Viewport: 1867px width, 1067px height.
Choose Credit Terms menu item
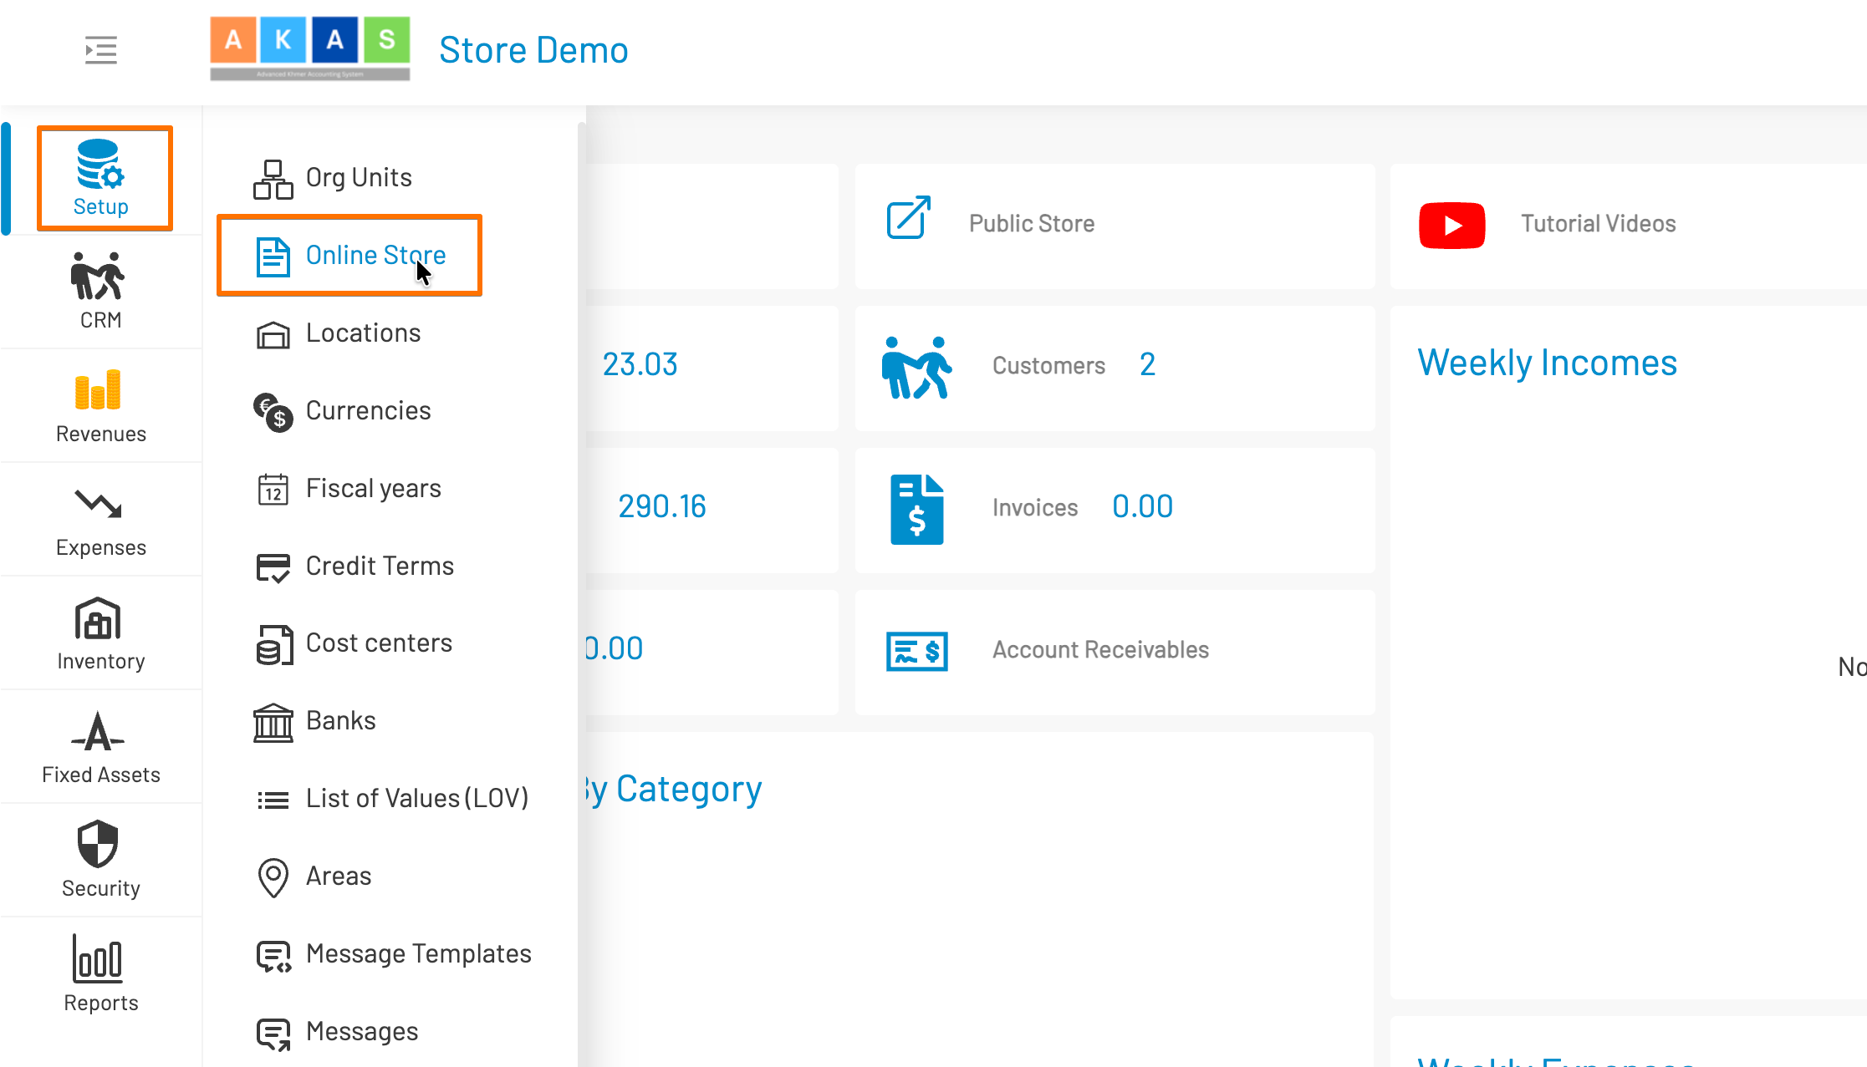[379, 567]
